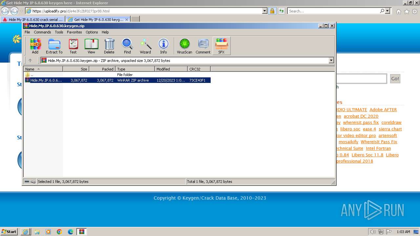Click the search magnifier in IE search box
Viewport: 420px width, 236px height.
click(382, 11)
